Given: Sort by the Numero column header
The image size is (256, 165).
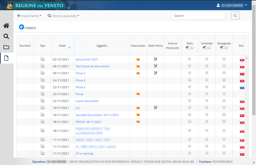Looking at the screenshot, I should point(25,46).
